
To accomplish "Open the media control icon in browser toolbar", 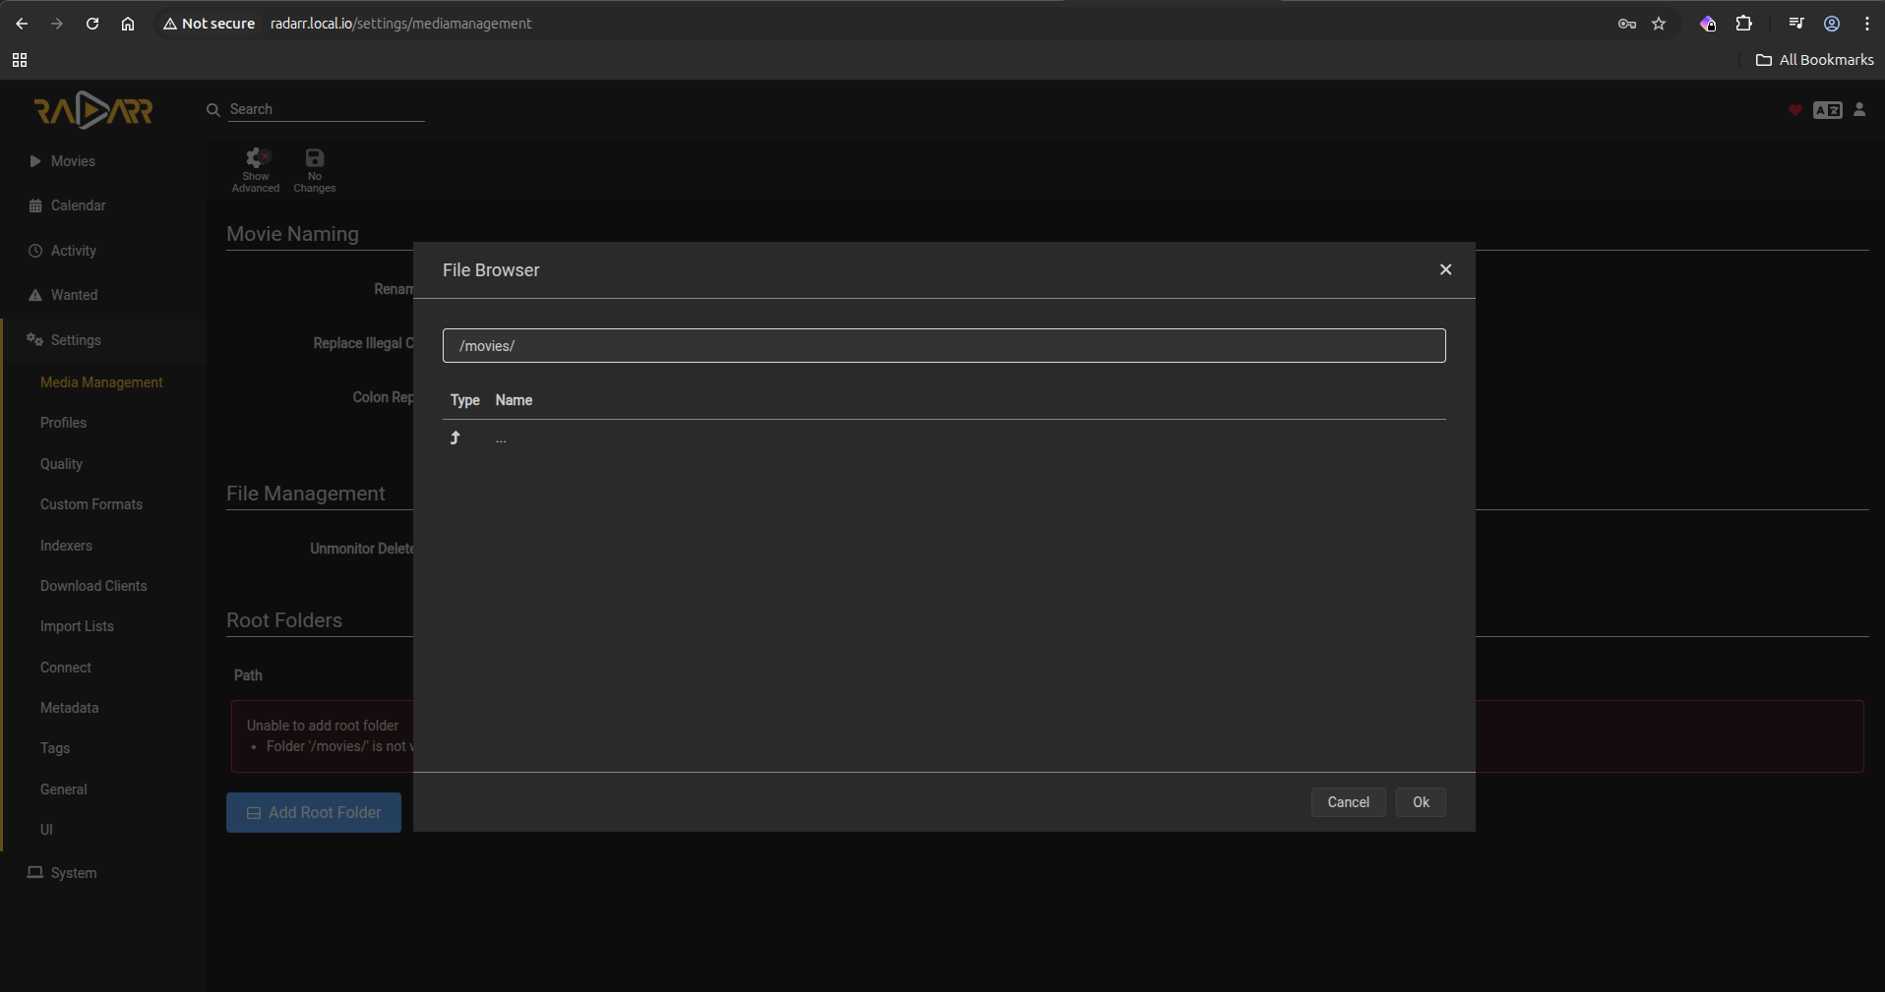I will point(1796,24).
